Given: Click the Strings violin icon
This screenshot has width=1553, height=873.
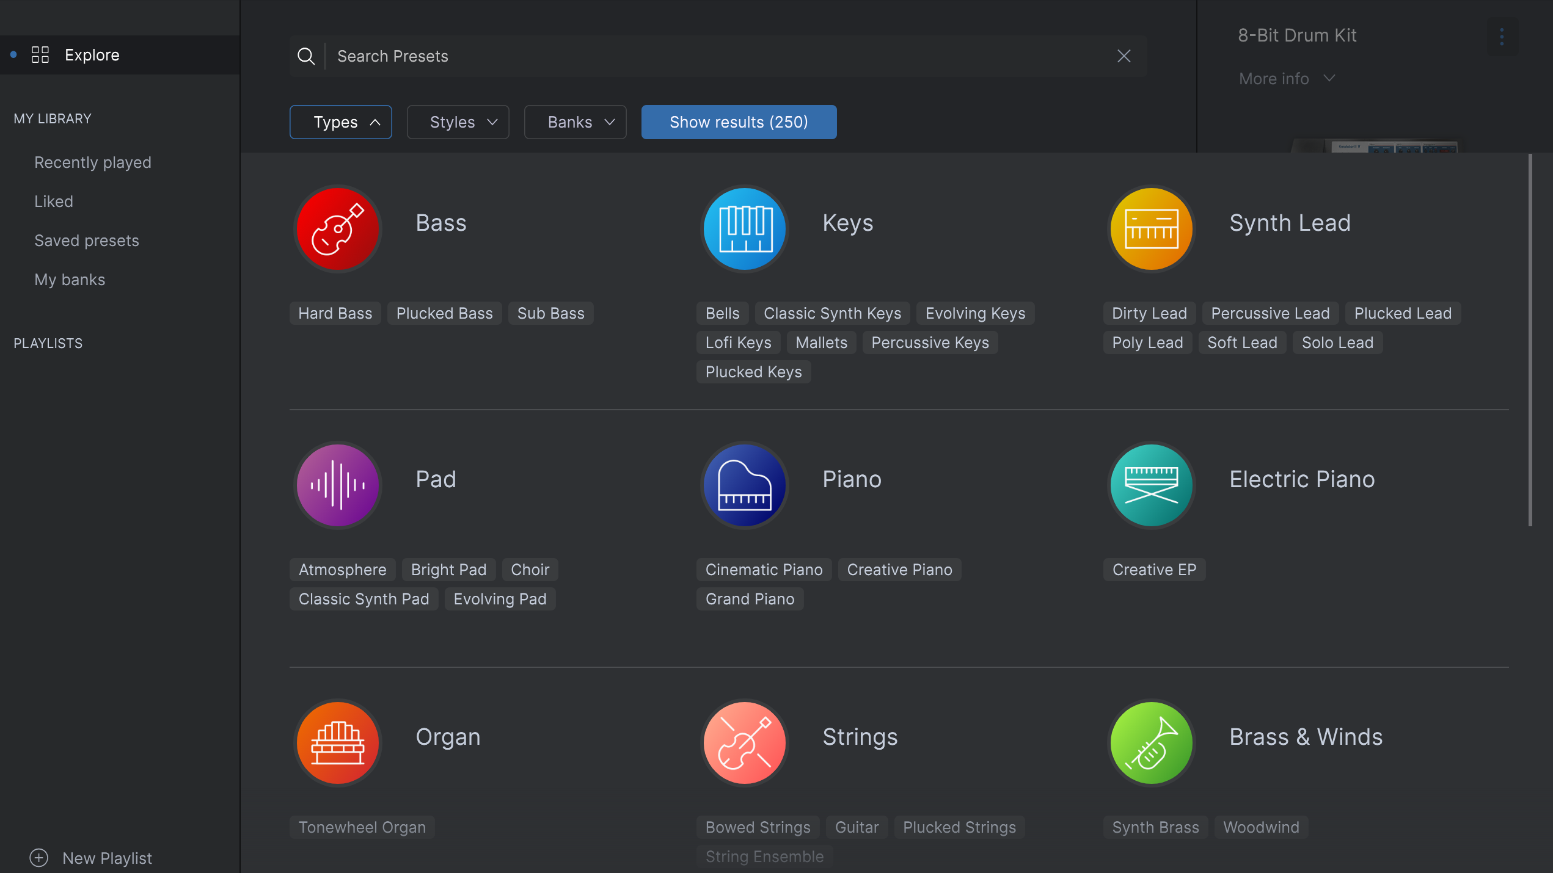Looking at the screenshot, I should pyautogui.click(x=744, y=743).
